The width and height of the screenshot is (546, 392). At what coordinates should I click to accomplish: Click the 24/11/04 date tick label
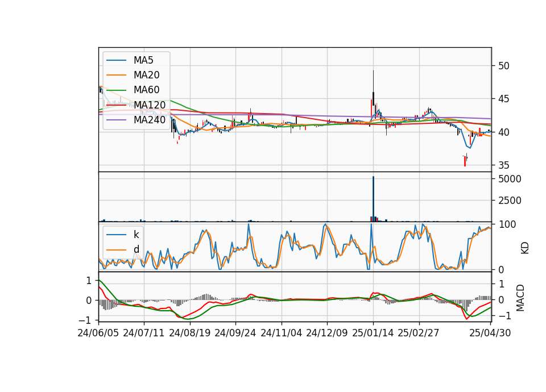coord(282,333)
